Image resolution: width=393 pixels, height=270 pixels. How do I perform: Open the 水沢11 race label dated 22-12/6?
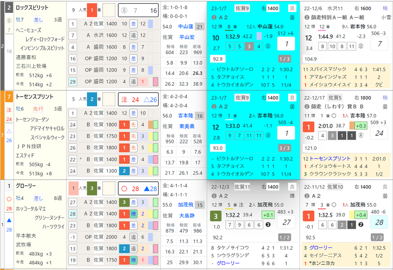pos(335,8)
